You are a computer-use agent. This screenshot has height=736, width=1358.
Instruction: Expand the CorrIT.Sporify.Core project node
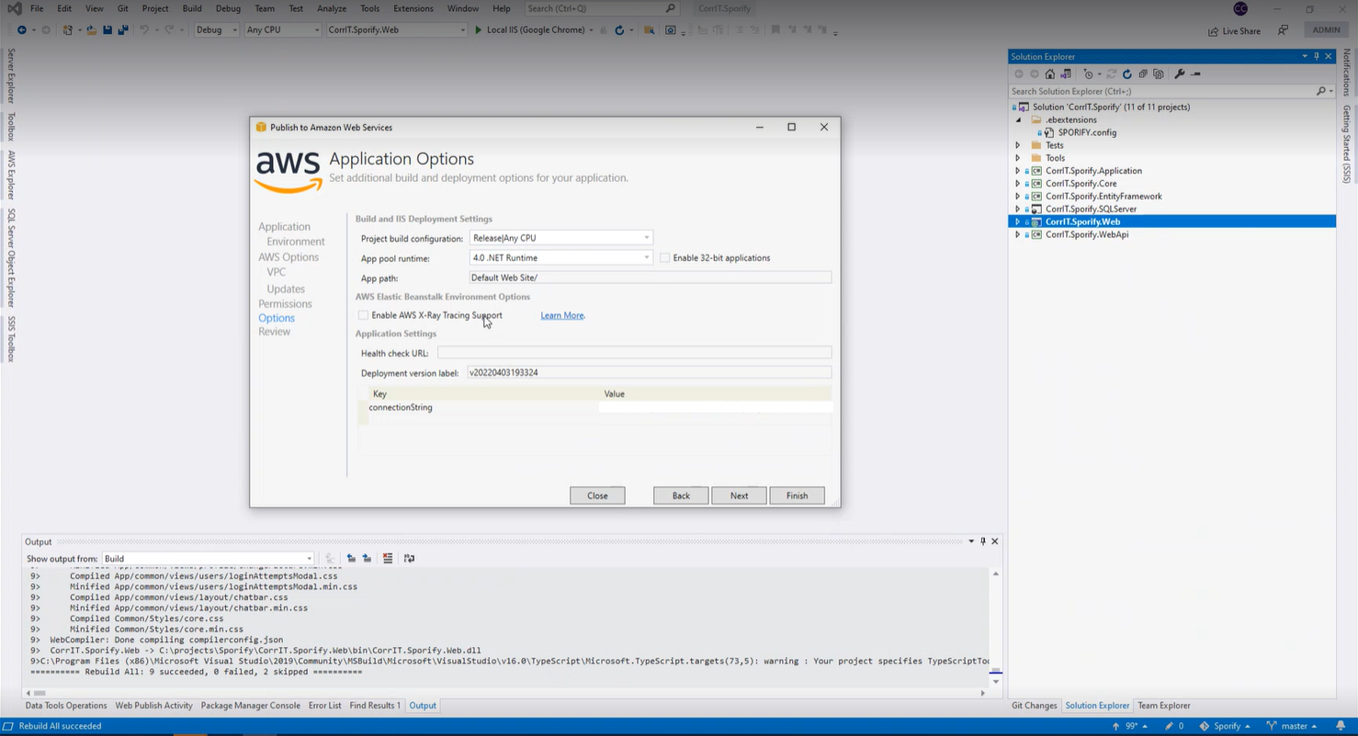point(1017,184)
